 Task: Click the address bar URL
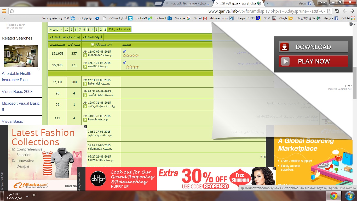point(267,11)
